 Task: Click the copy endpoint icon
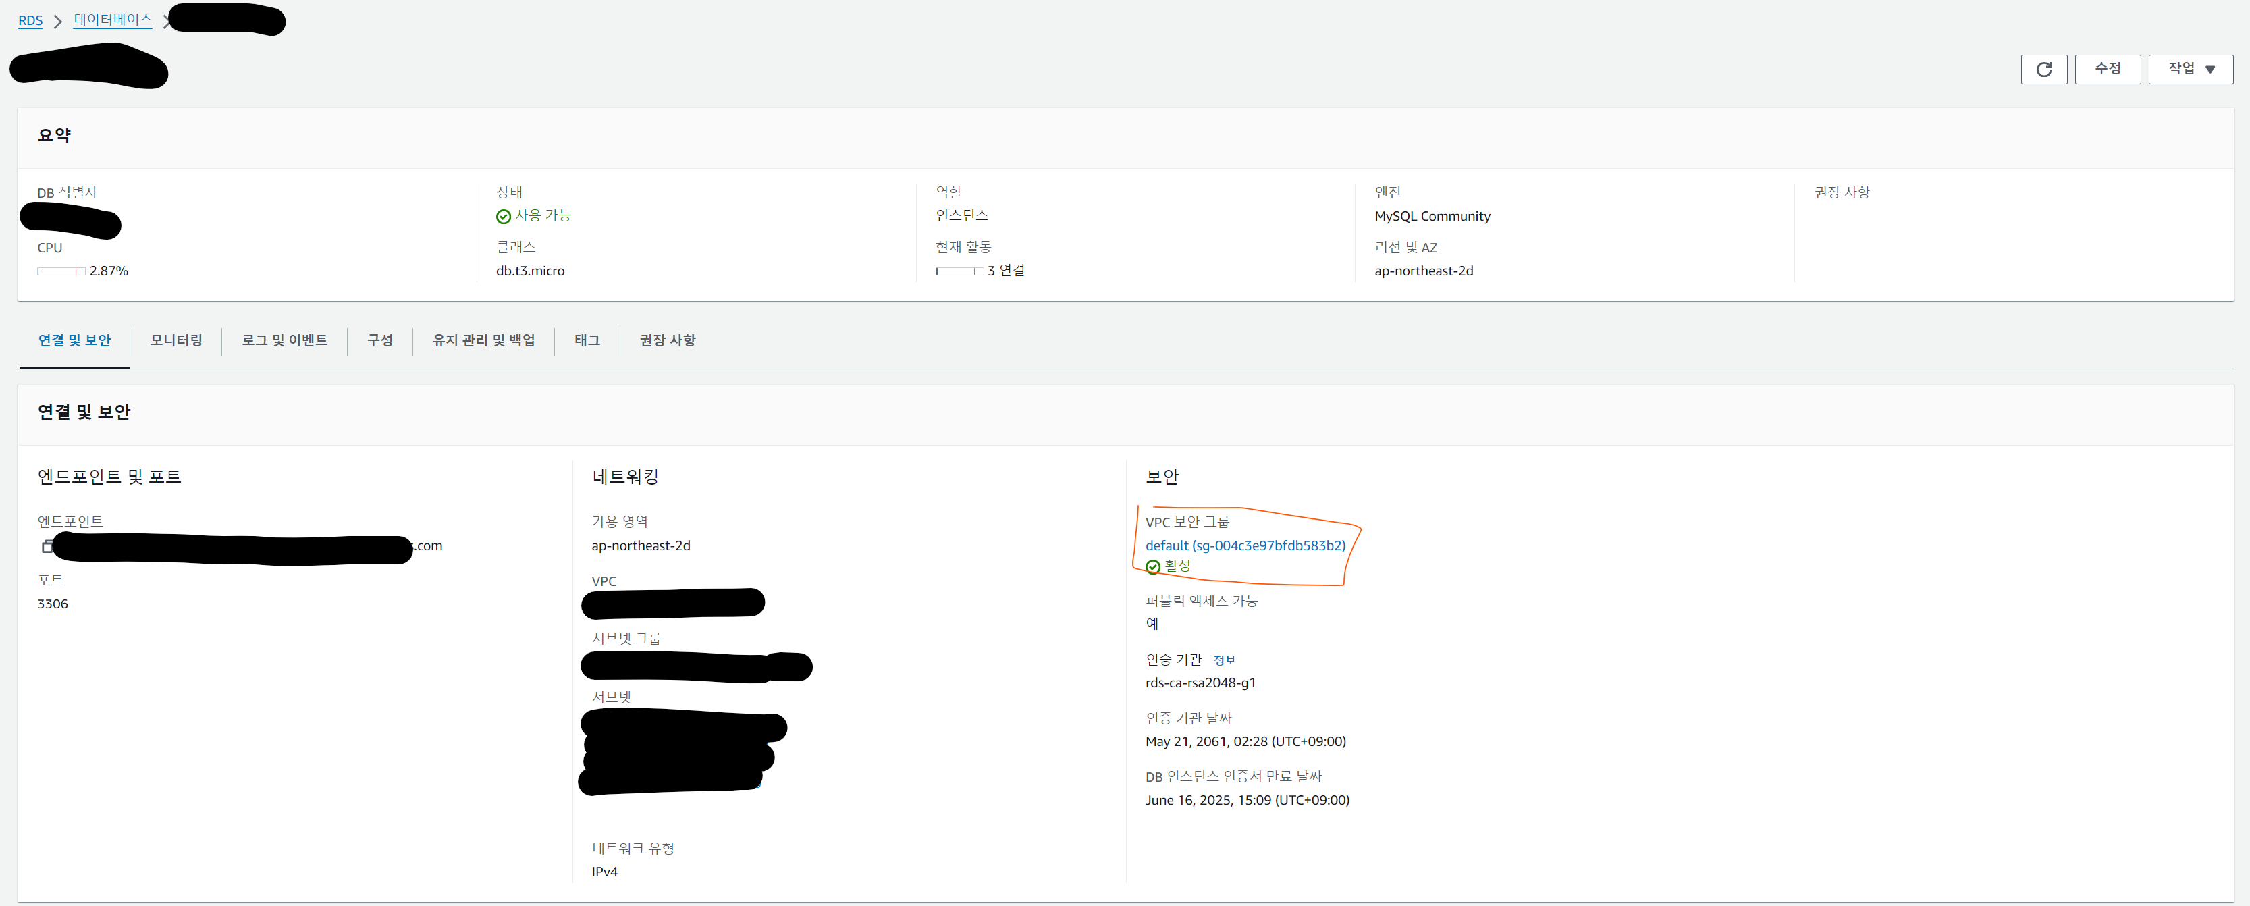(x=47, y=546)
